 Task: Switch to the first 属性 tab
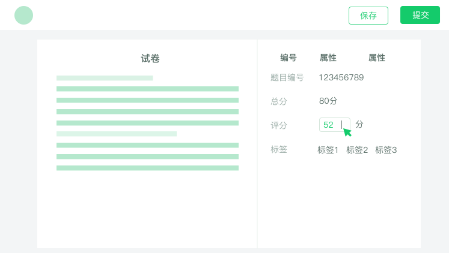[x=328, y=58]
